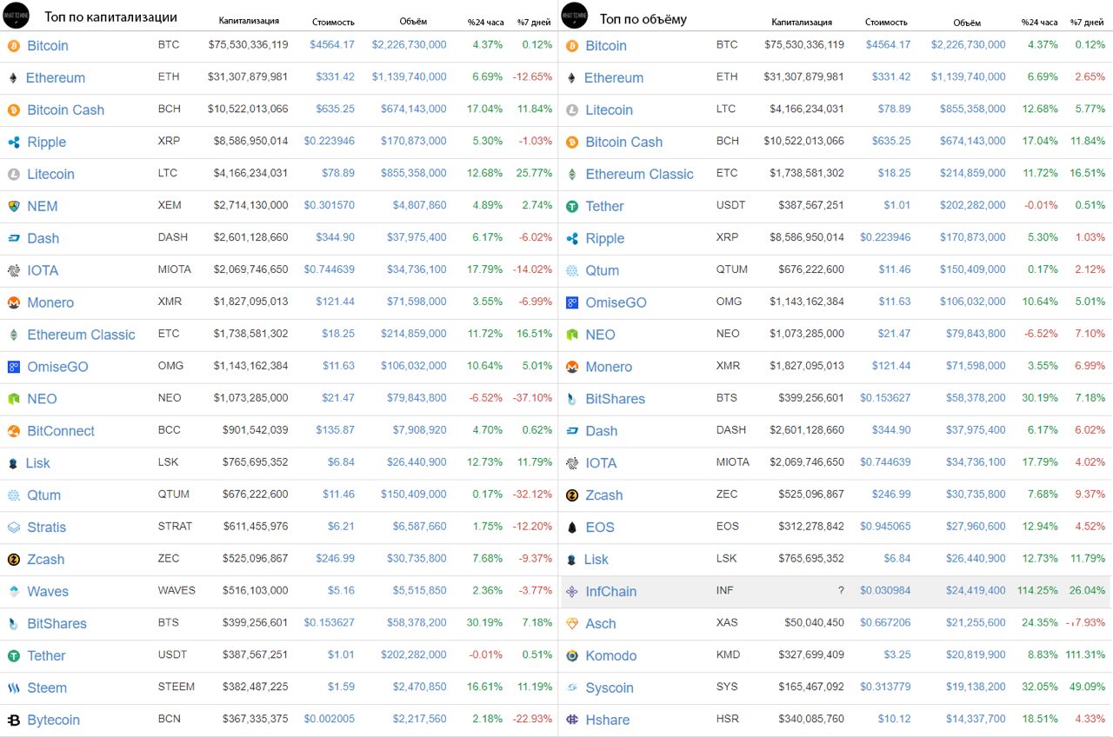Viewport: 1113px width, 737px height.
Task: Open Bitcoin Cash link in Топ по капитализации table
Action: 66,110
